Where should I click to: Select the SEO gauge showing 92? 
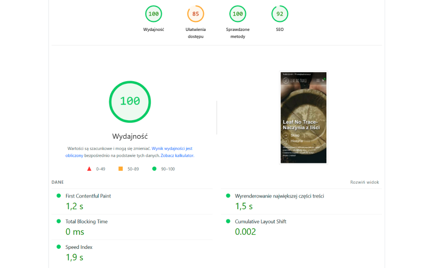280,14
